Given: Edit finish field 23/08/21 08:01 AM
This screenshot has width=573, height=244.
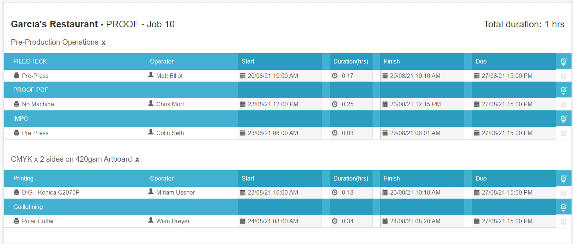Looking at the screenshot, I should click(x=422, y=133).
